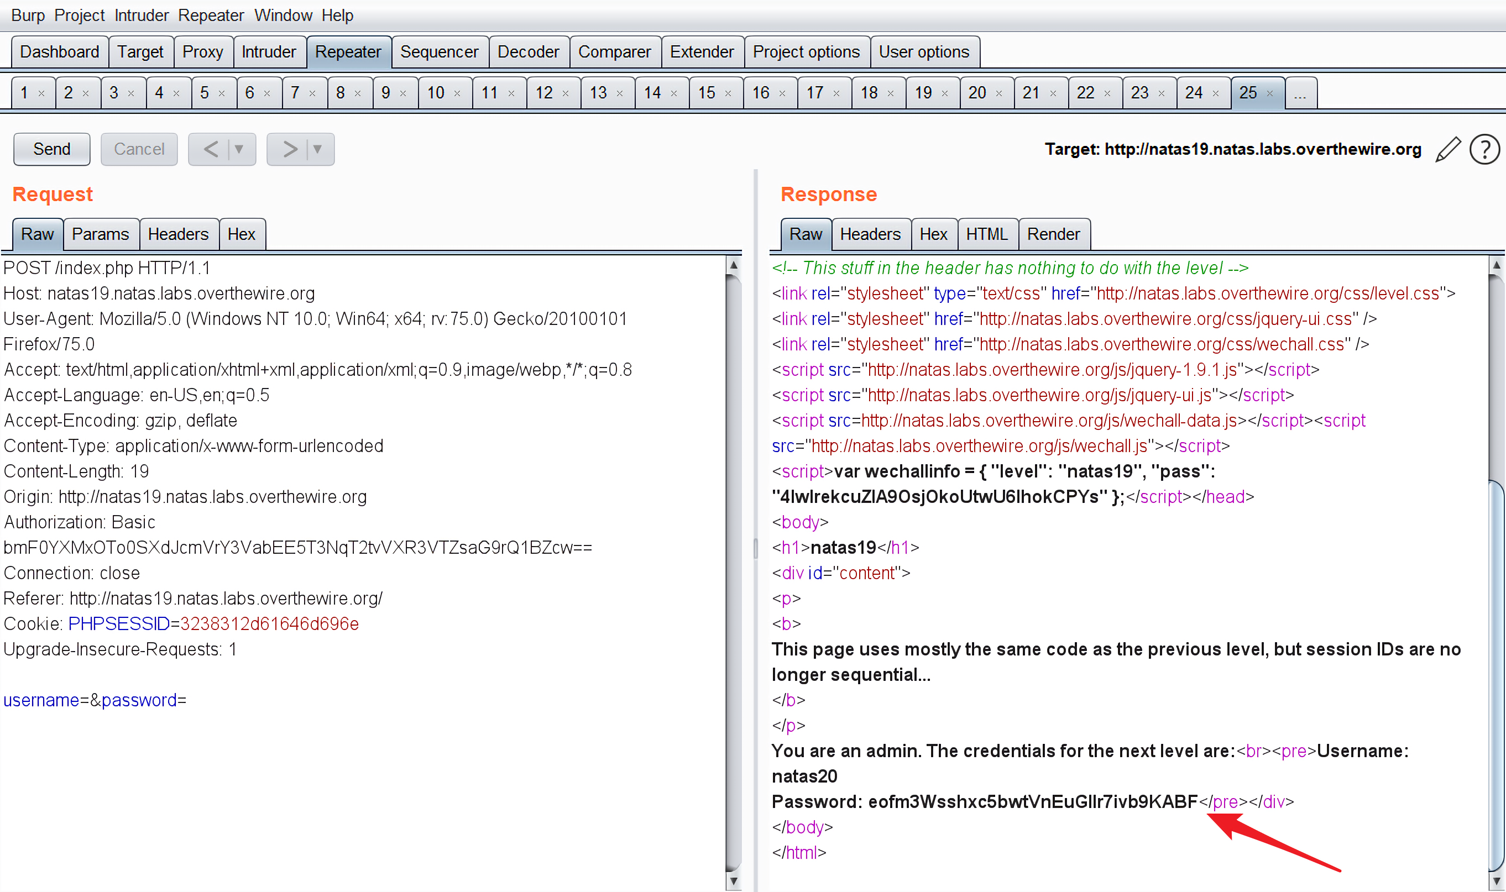Viewport: 1506px width, 892px height.
Task: Select the response HTML tab
Action: pyautogui.click(x=987, y=234)
